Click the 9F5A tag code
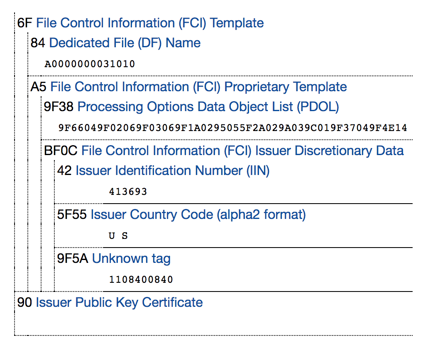Image resolution: width=445 pixels, height=345 pixels. (73, 259)
